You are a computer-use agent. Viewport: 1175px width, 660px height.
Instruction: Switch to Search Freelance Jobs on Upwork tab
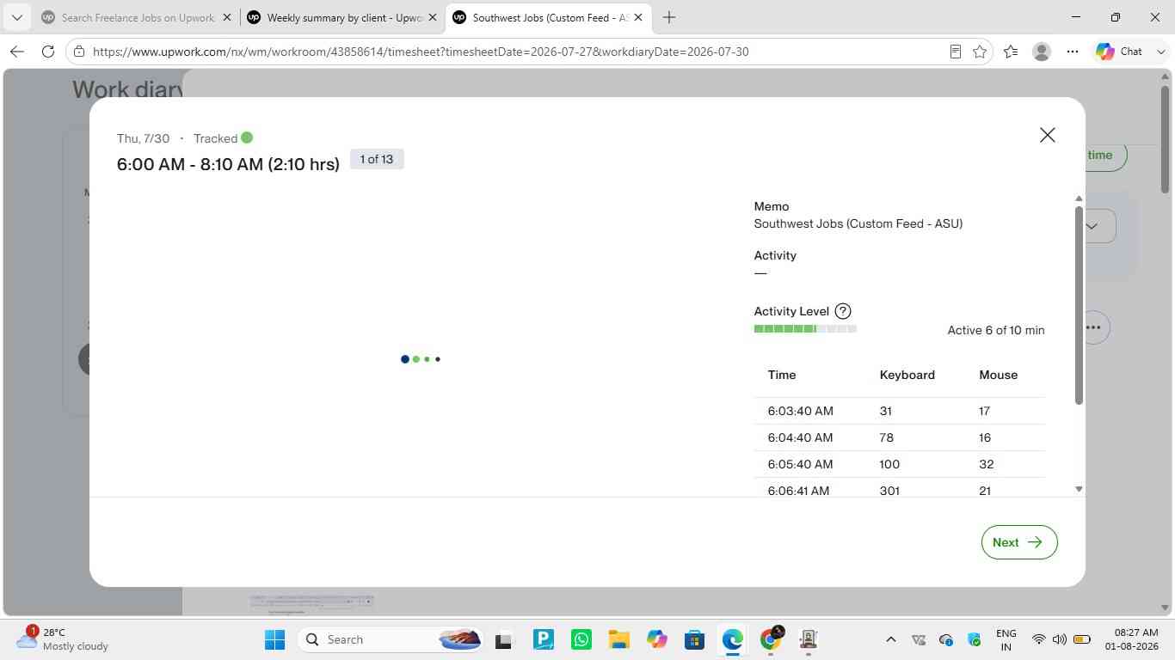[x=138, y=17]
